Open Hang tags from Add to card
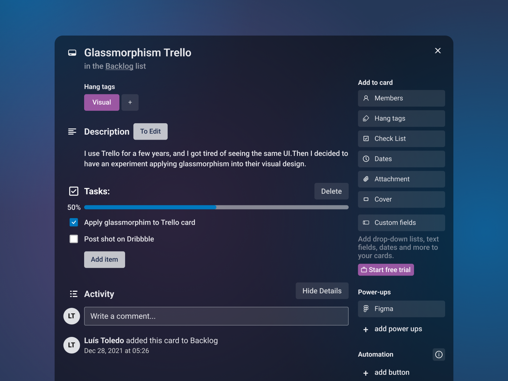 click(x=401, y=118)
